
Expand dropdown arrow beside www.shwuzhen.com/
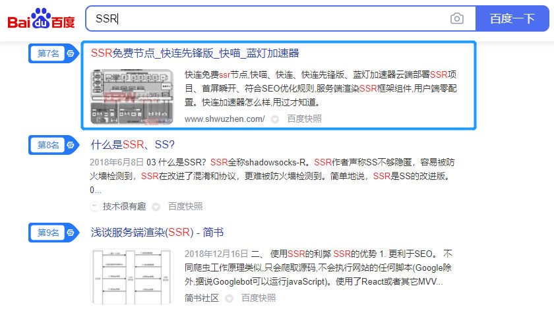tap(274, 119)
